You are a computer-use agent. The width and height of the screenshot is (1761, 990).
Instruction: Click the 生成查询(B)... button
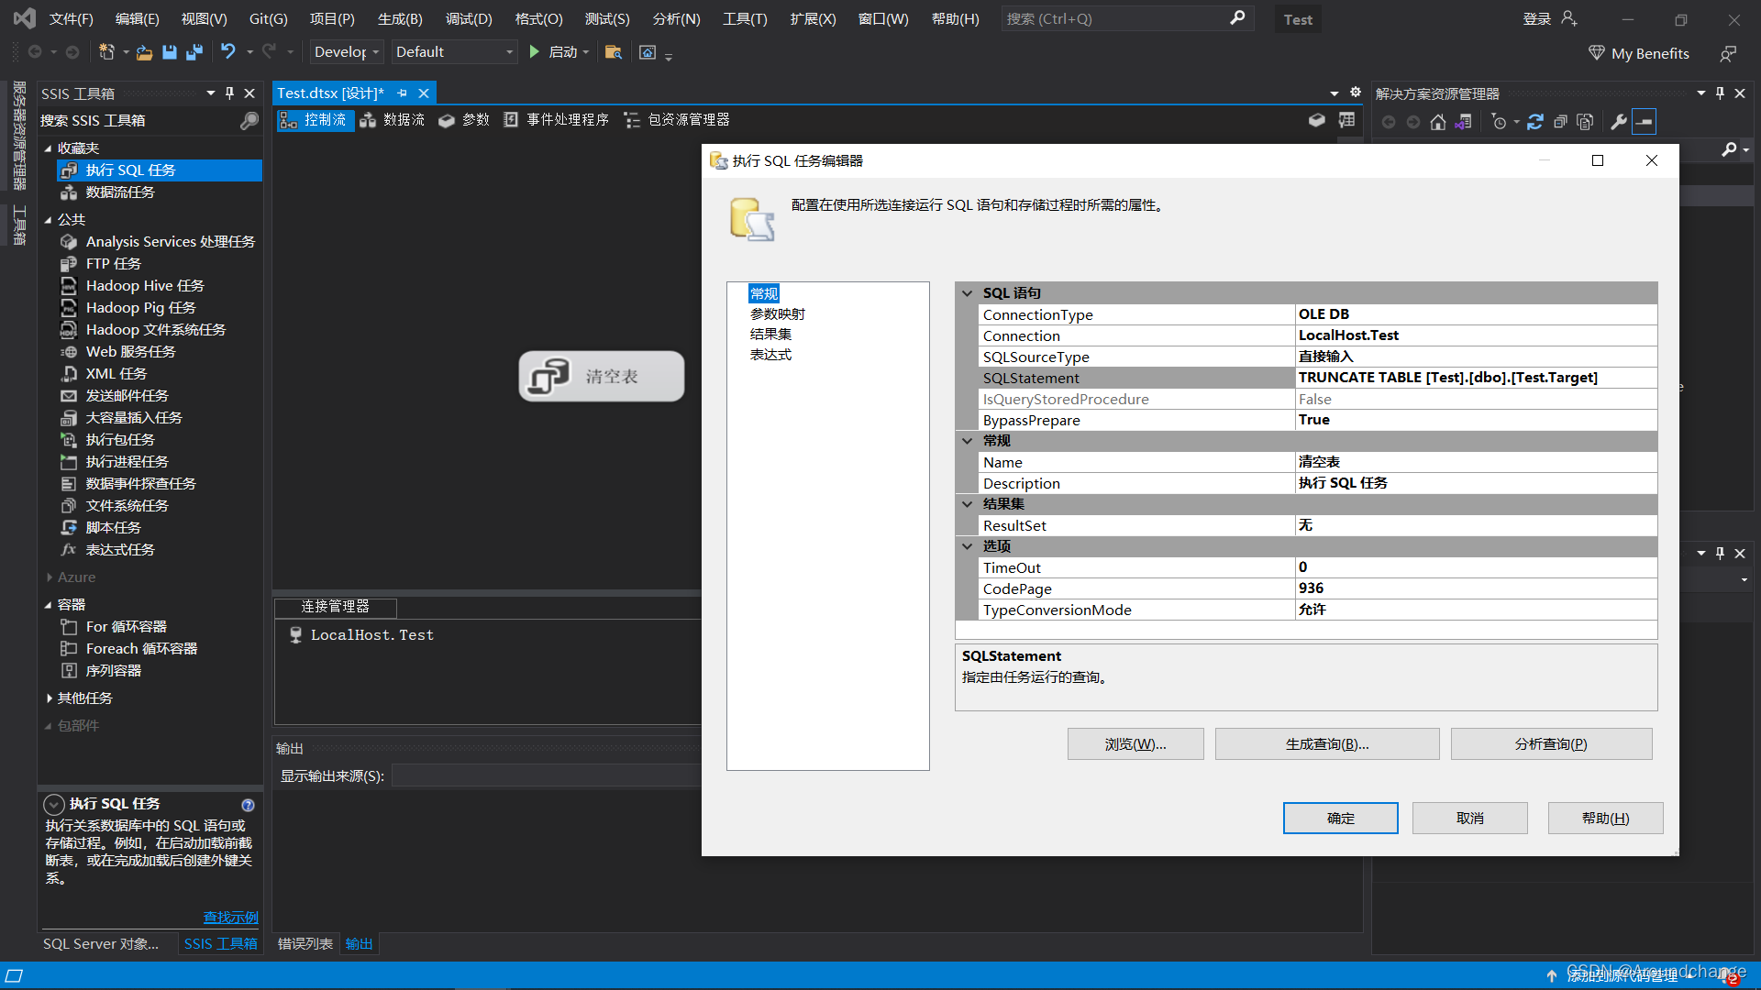1326,744
